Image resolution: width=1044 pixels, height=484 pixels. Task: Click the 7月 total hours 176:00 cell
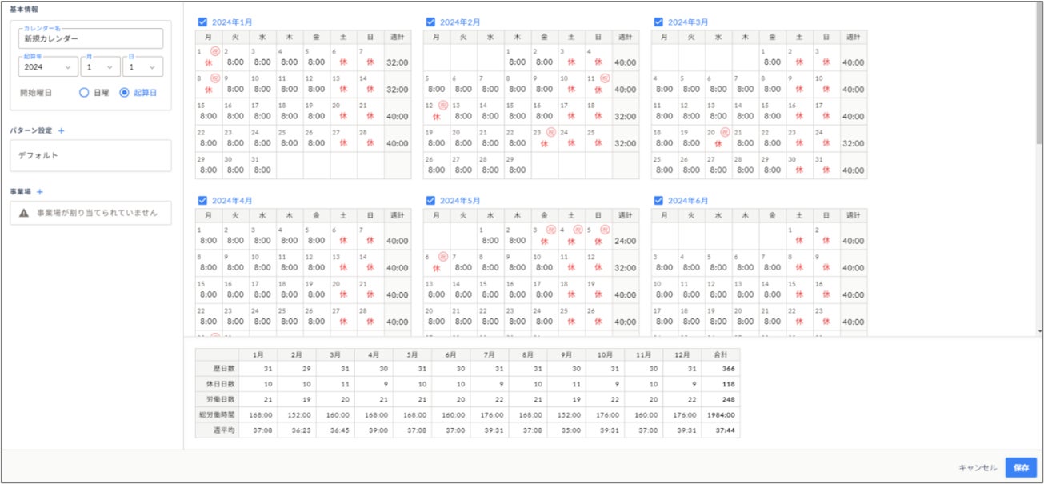pos(490,414)
